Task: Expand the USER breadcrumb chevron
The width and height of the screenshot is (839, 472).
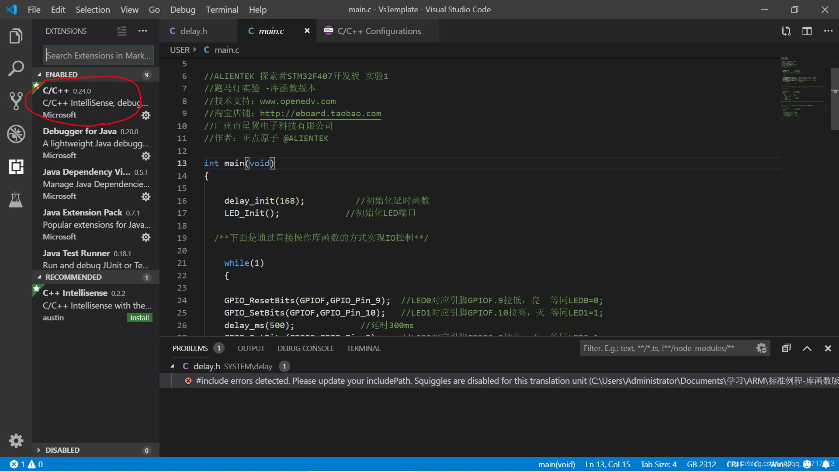Action: (195, 50)
